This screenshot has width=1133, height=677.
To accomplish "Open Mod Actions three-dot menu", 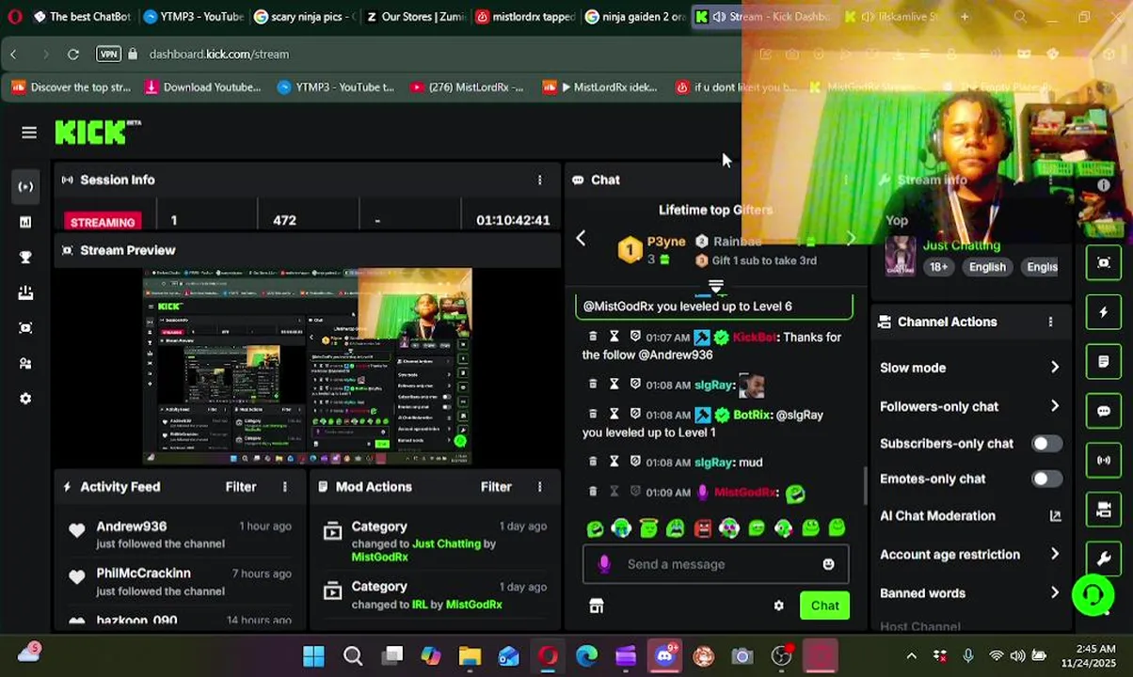I will coord(539,487).
